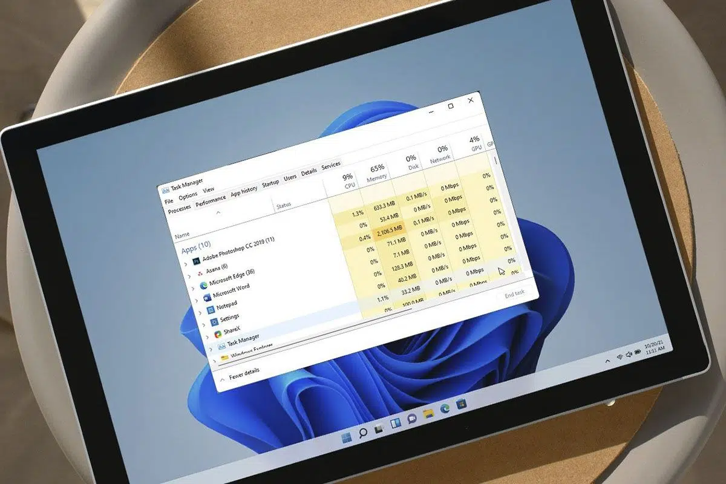Viewport: 726px width, 484px height.
Task: Expand the ShareX process row
Action: pyautogui.click(x=208, y=337)
